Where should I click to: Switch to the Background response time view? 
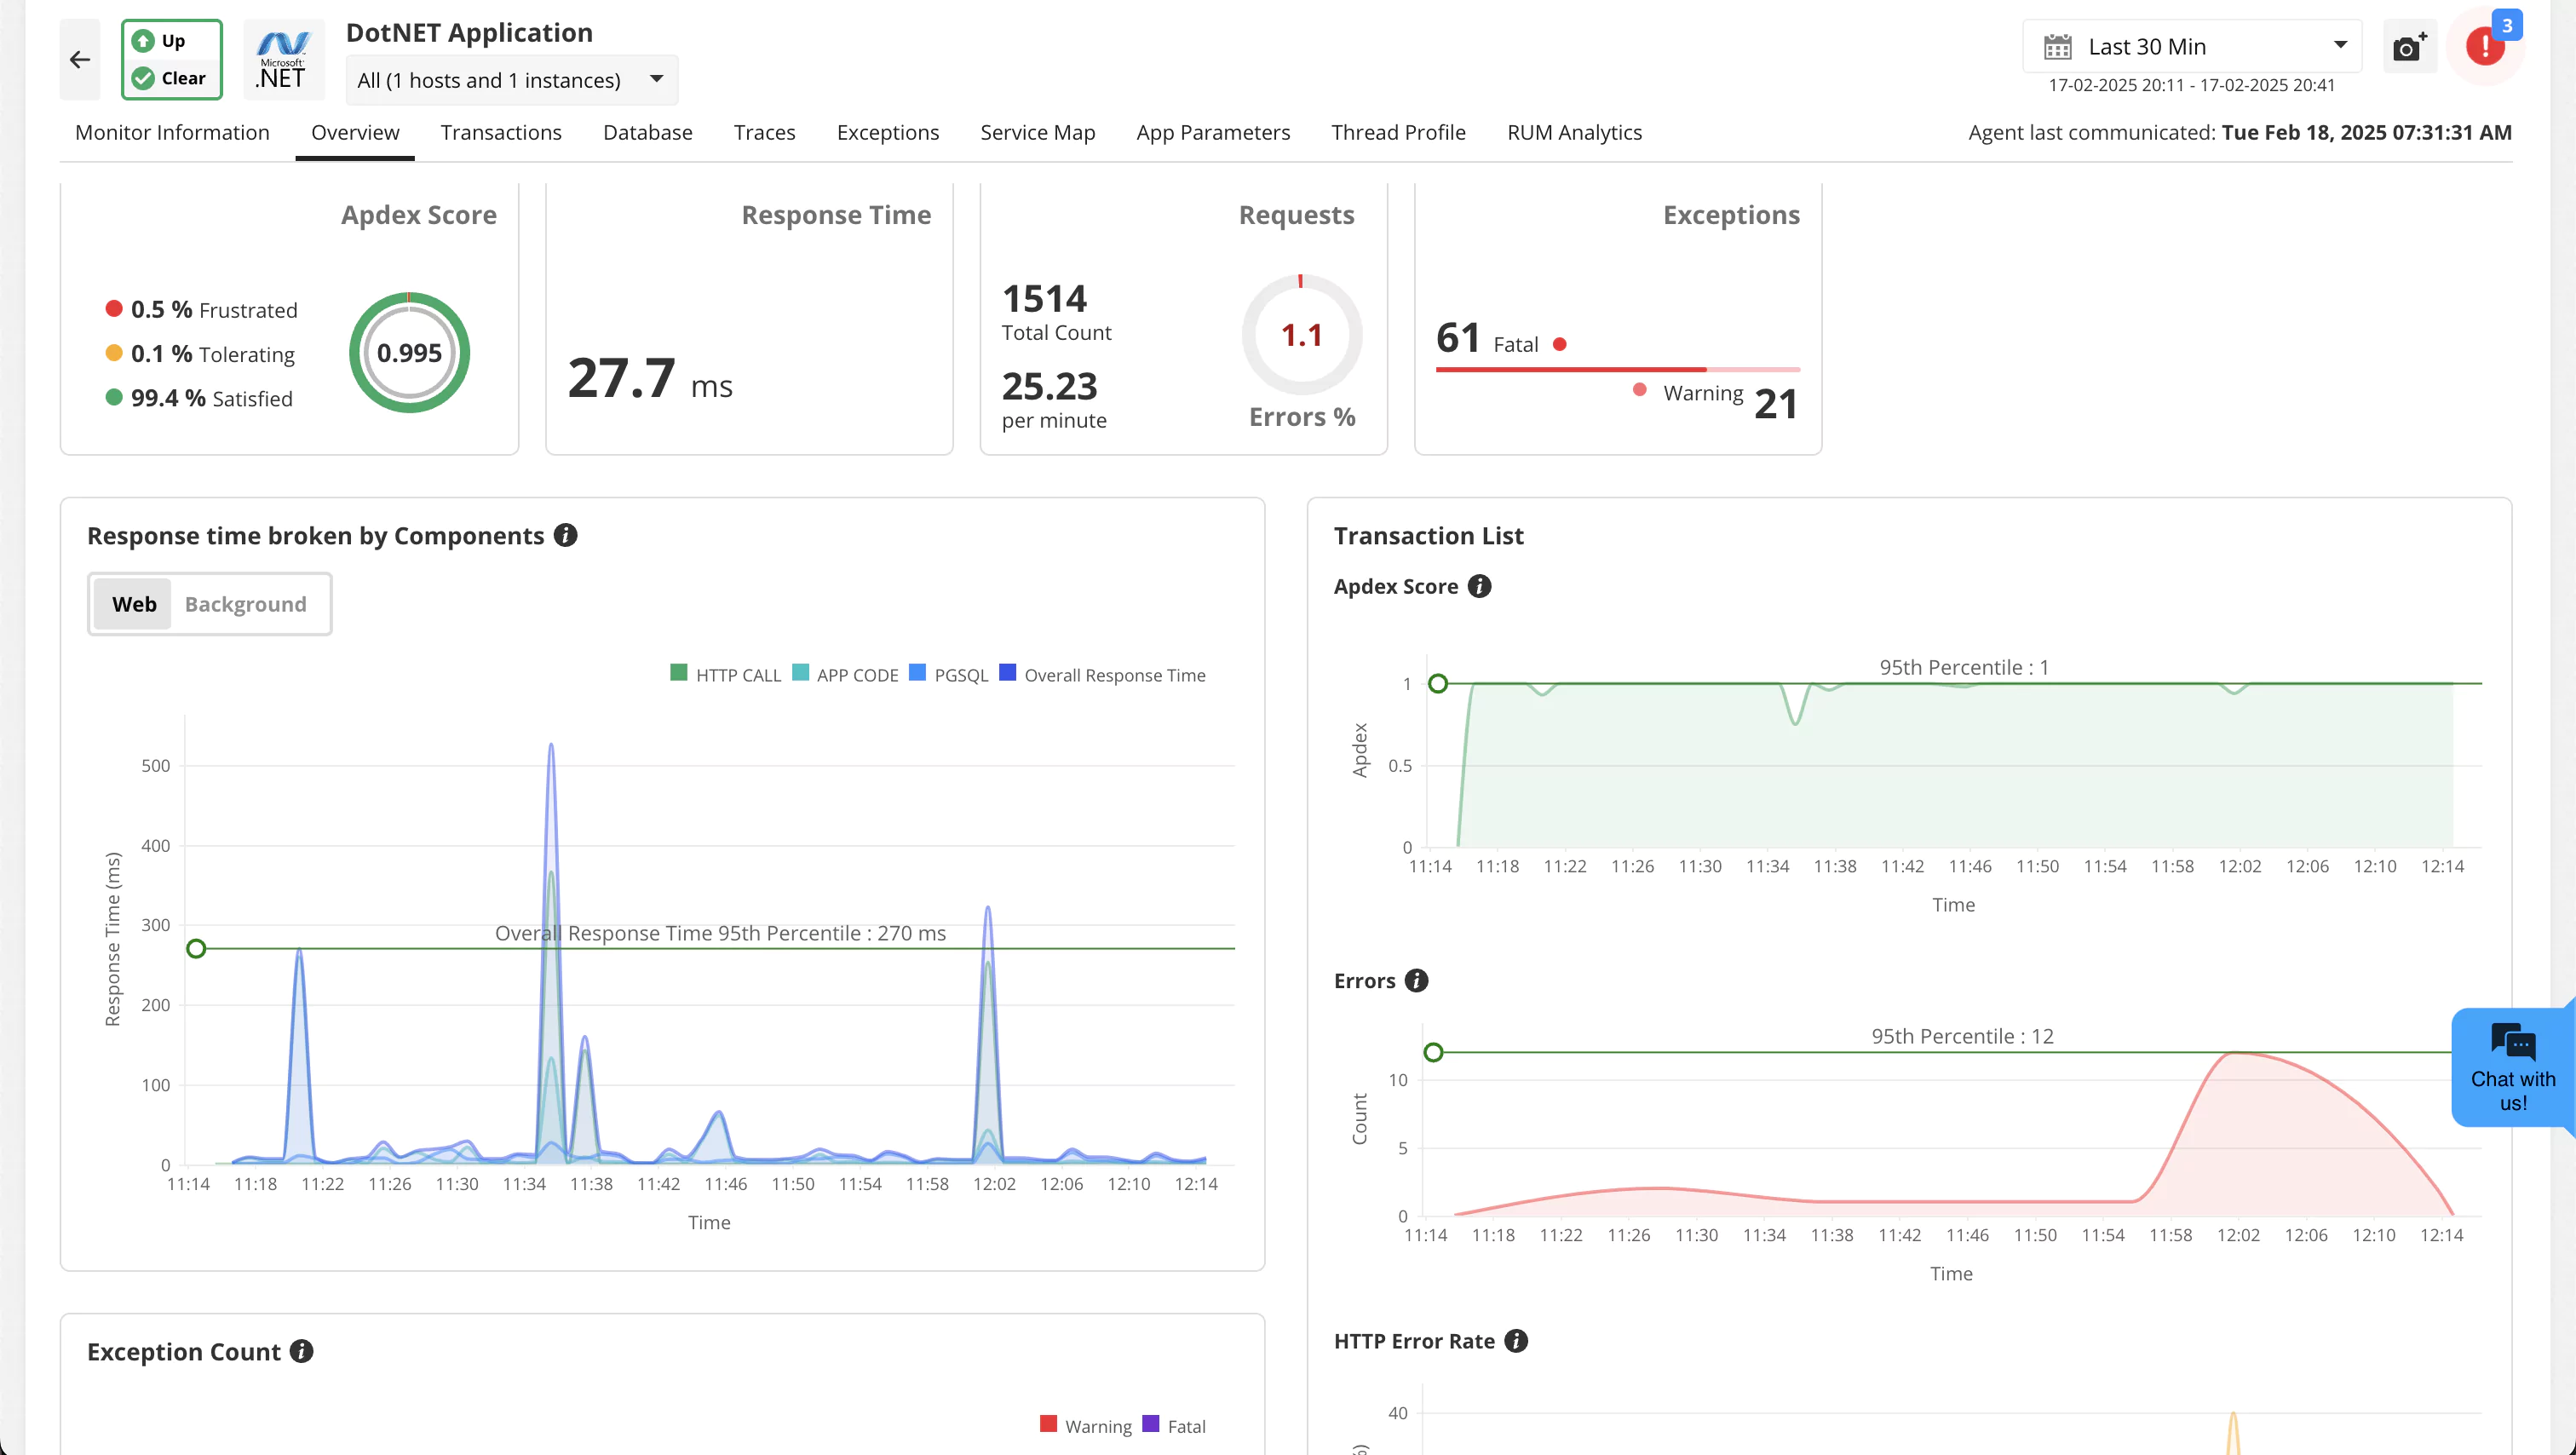[x=245, y=603]
